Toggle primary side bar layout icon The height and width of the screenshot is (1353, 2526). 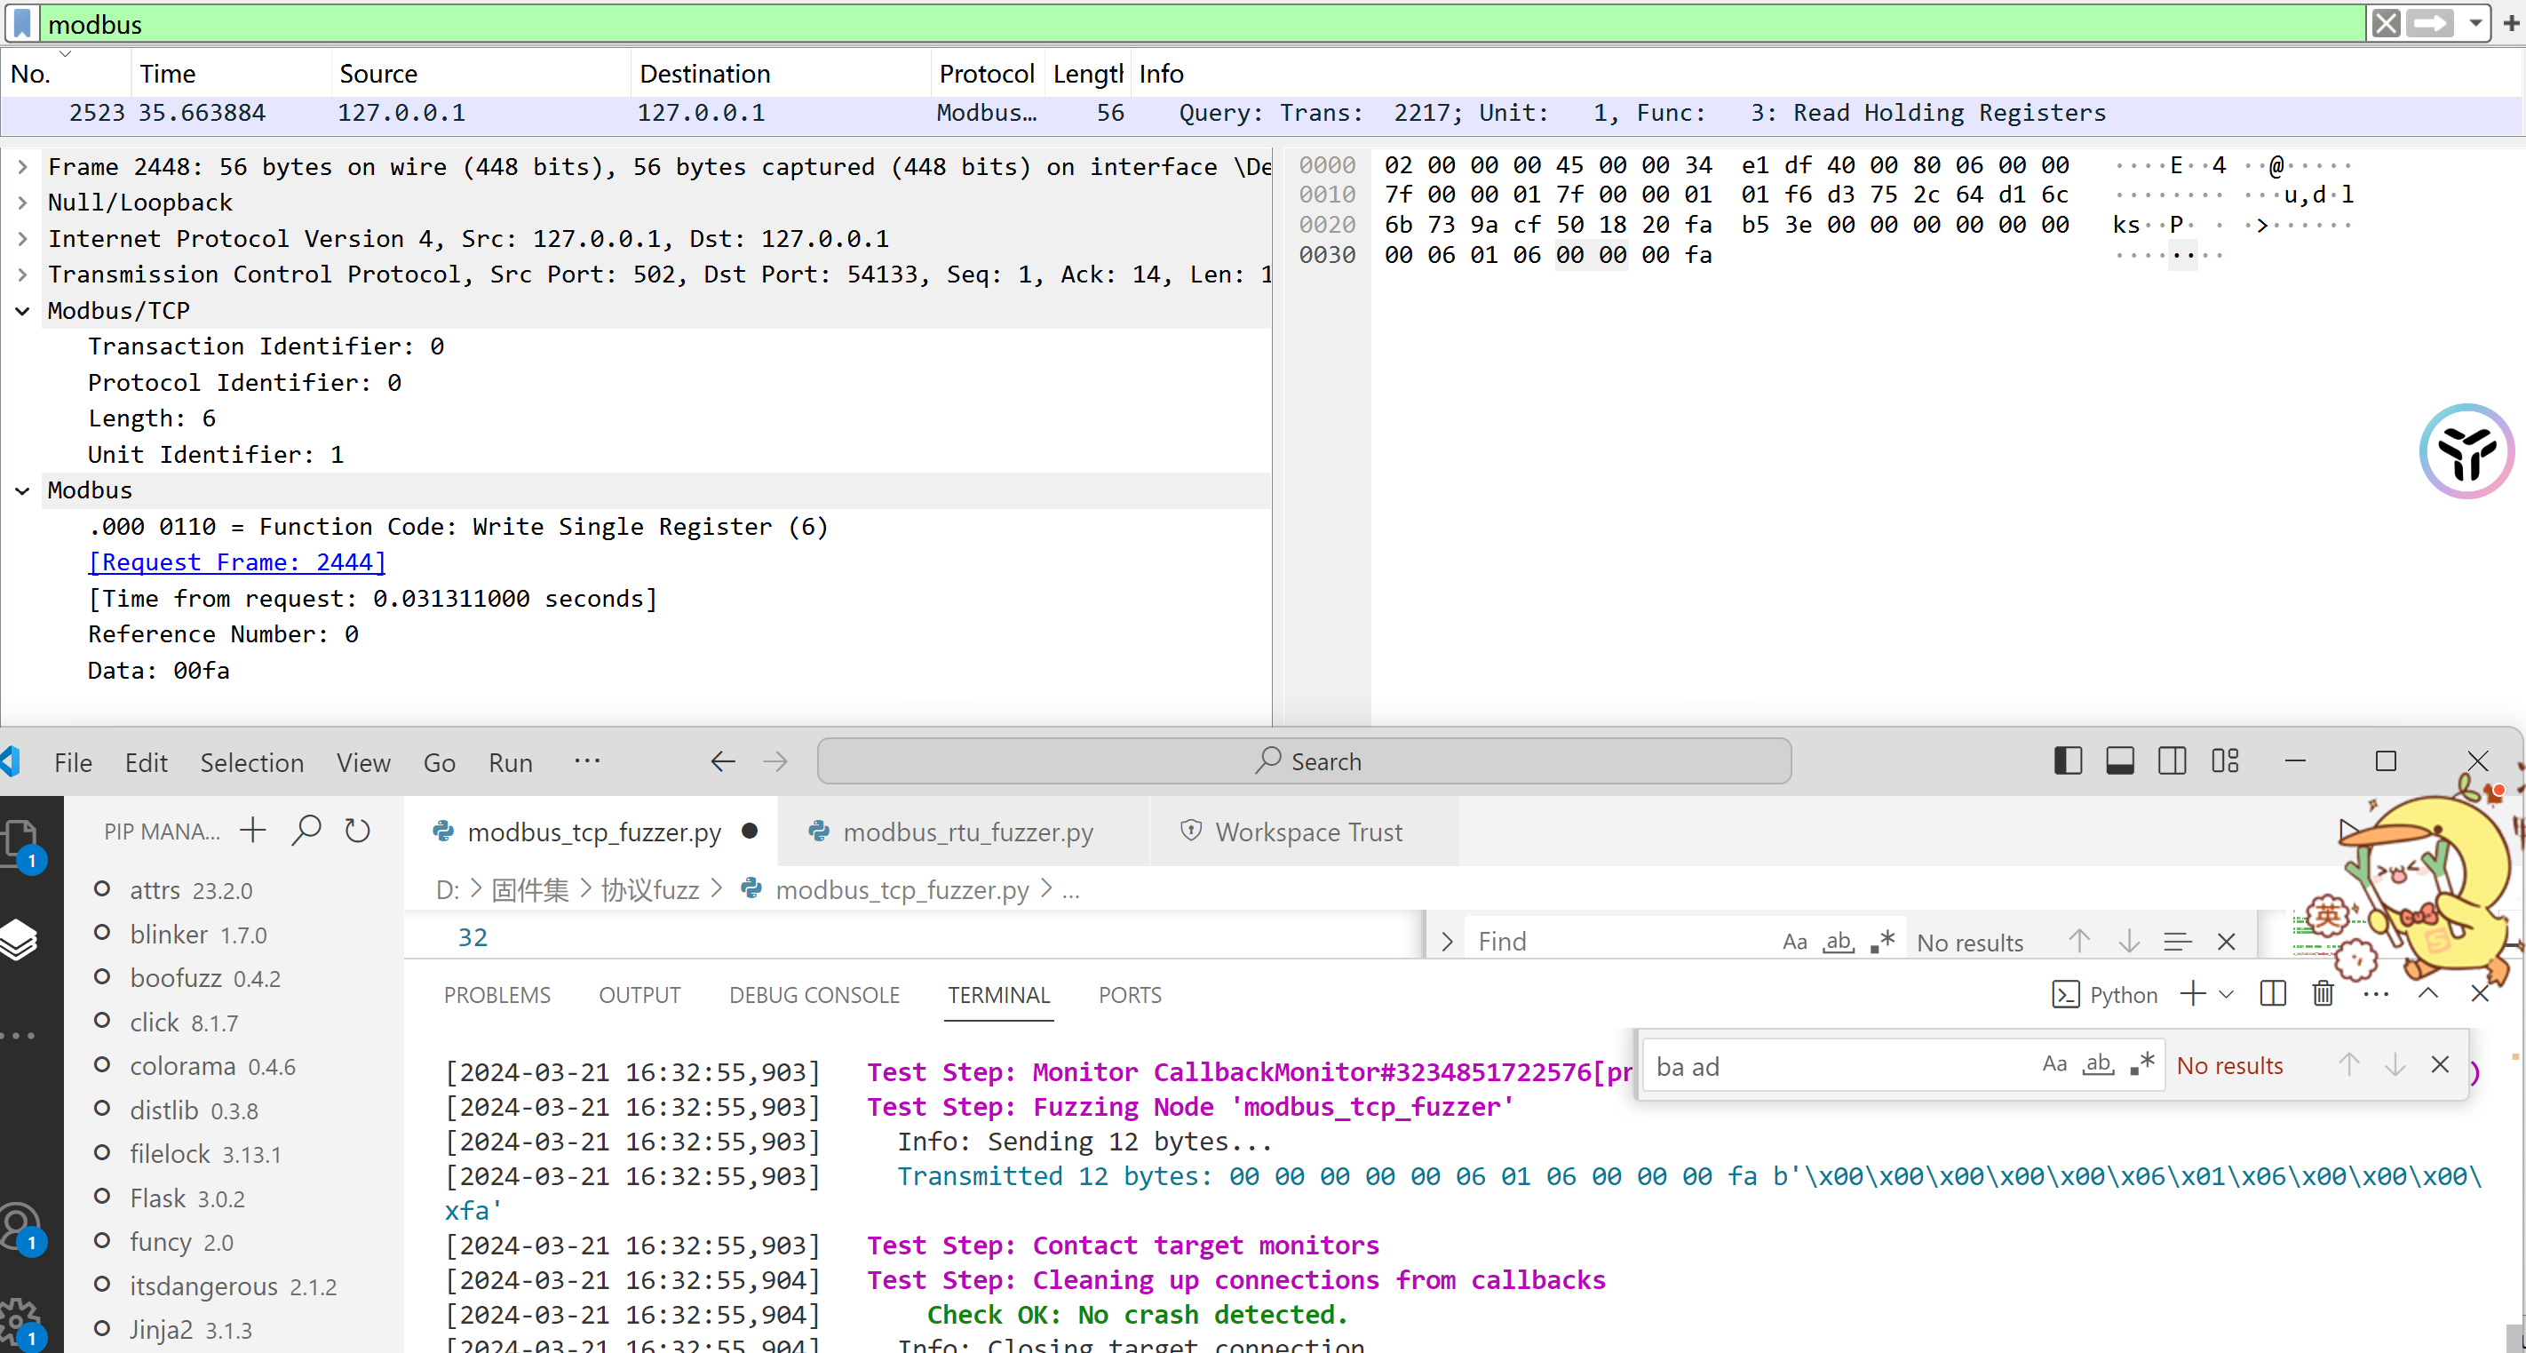point(2067,761)
